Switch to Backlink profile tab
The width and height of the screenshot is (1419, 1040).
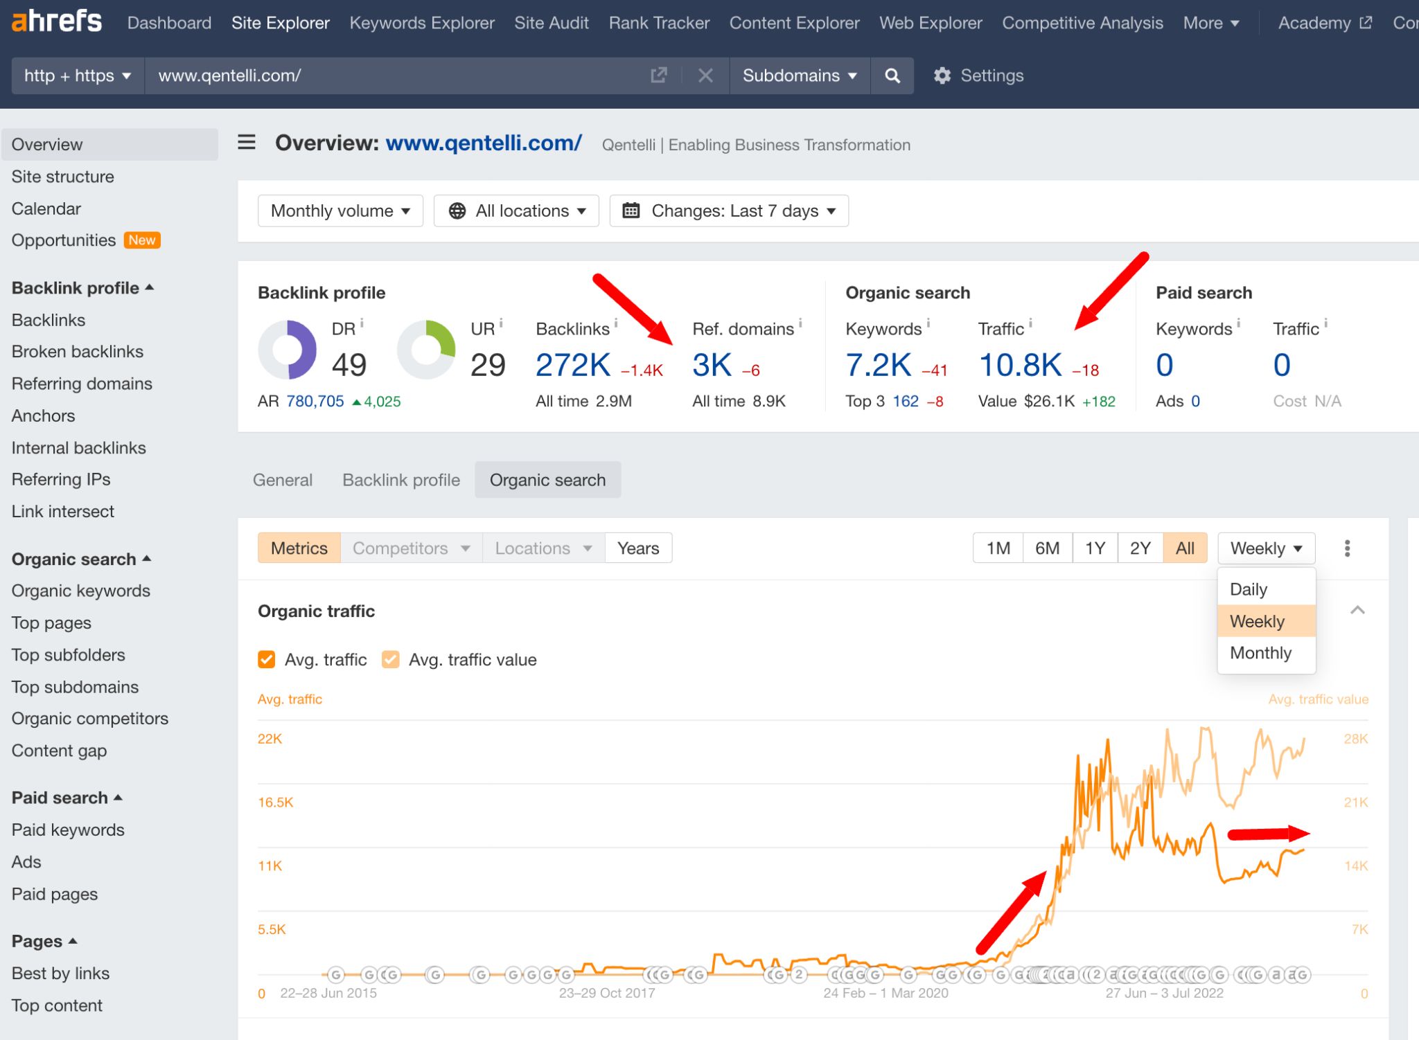pos(401,478)
